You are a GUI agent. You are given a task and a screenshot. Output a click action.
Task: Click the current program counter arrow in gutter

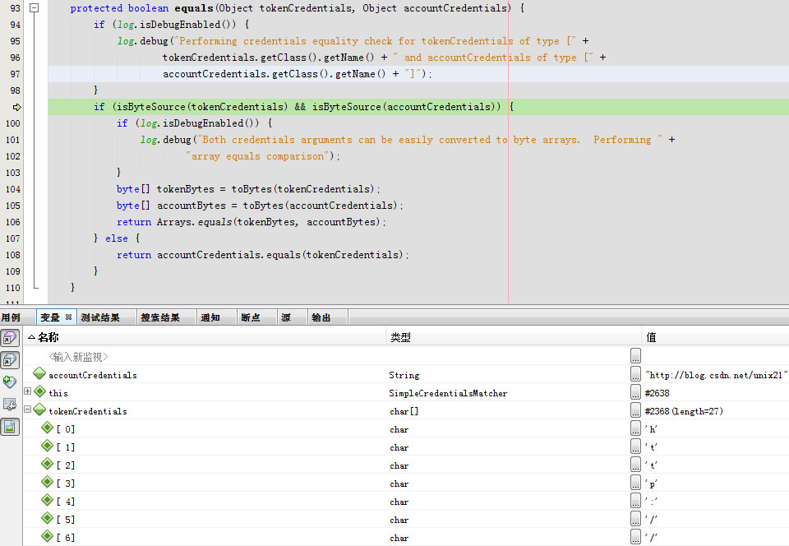16,107
